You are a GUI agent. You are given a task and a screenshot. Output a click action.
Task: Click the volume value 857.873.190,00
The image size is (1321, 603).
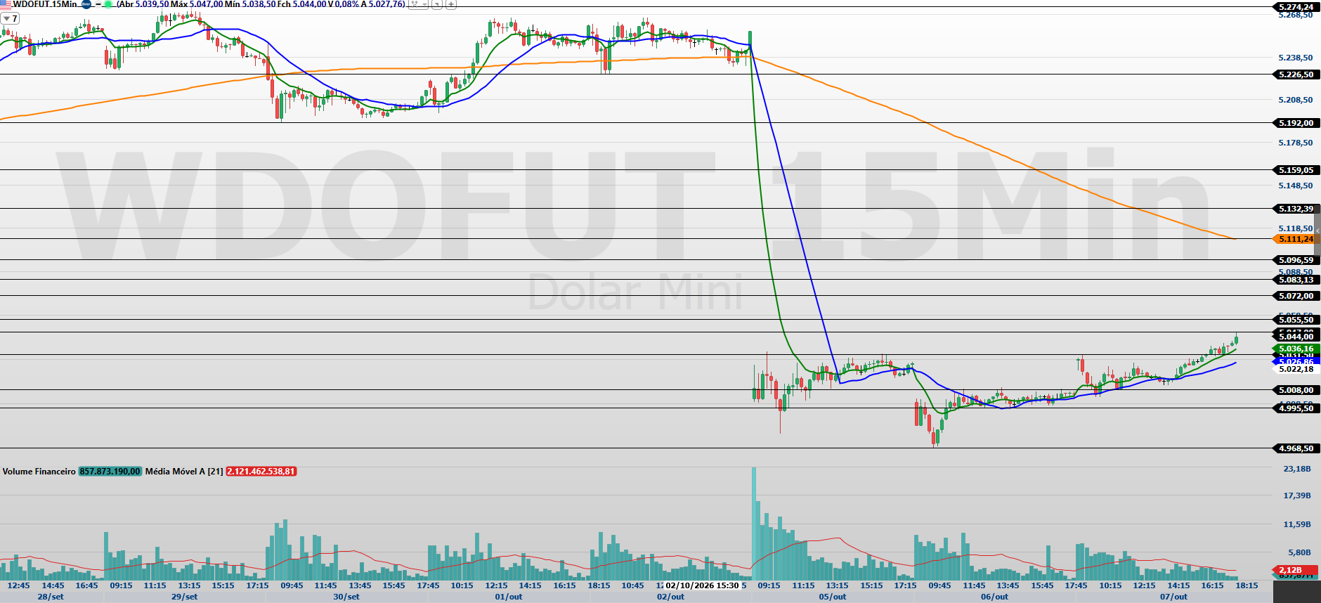pos(110,472)
